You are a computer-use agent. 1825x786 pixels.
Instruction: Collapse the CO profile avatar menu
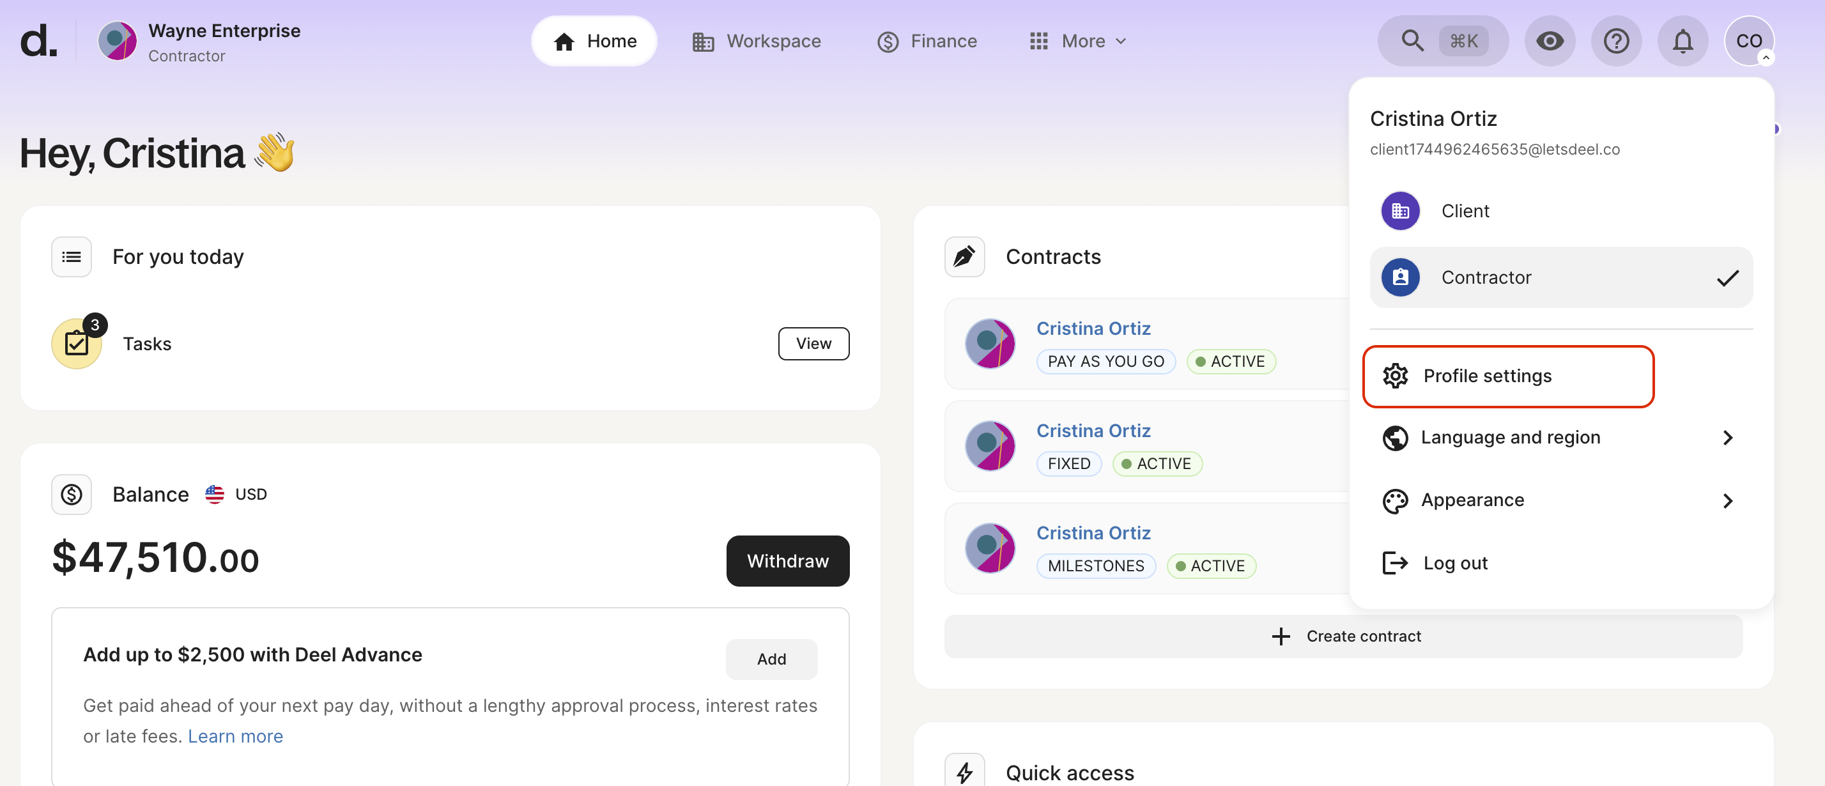(x=1748, y=41)
